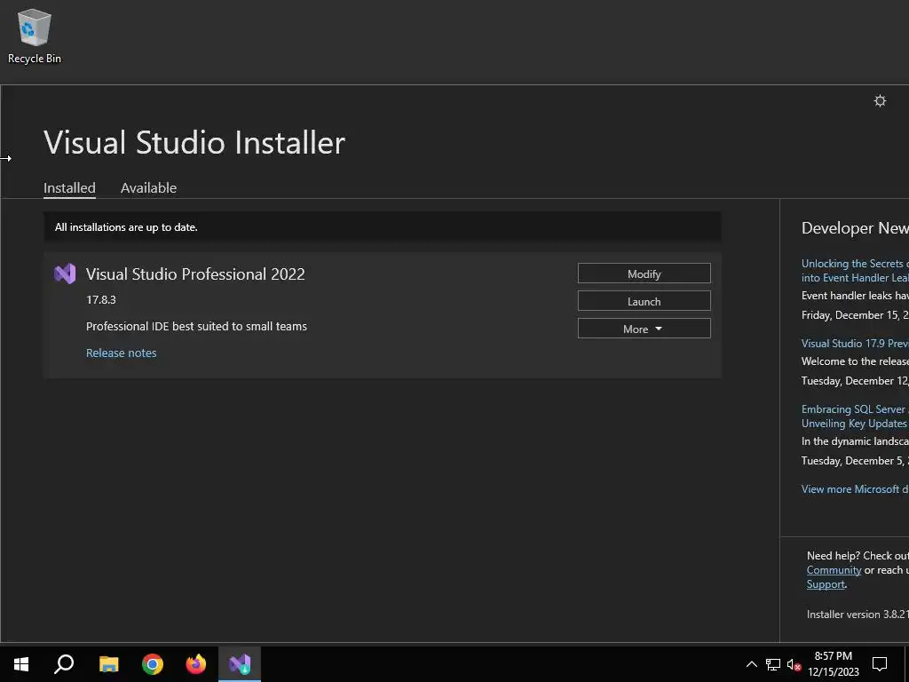The image size is (909, 682).
Task: Click the muted volume tray icon
Action: [x=794, y=664]
